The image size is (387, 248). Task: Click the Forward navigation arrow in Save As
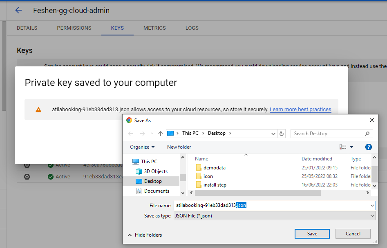(x=142, y=134)
